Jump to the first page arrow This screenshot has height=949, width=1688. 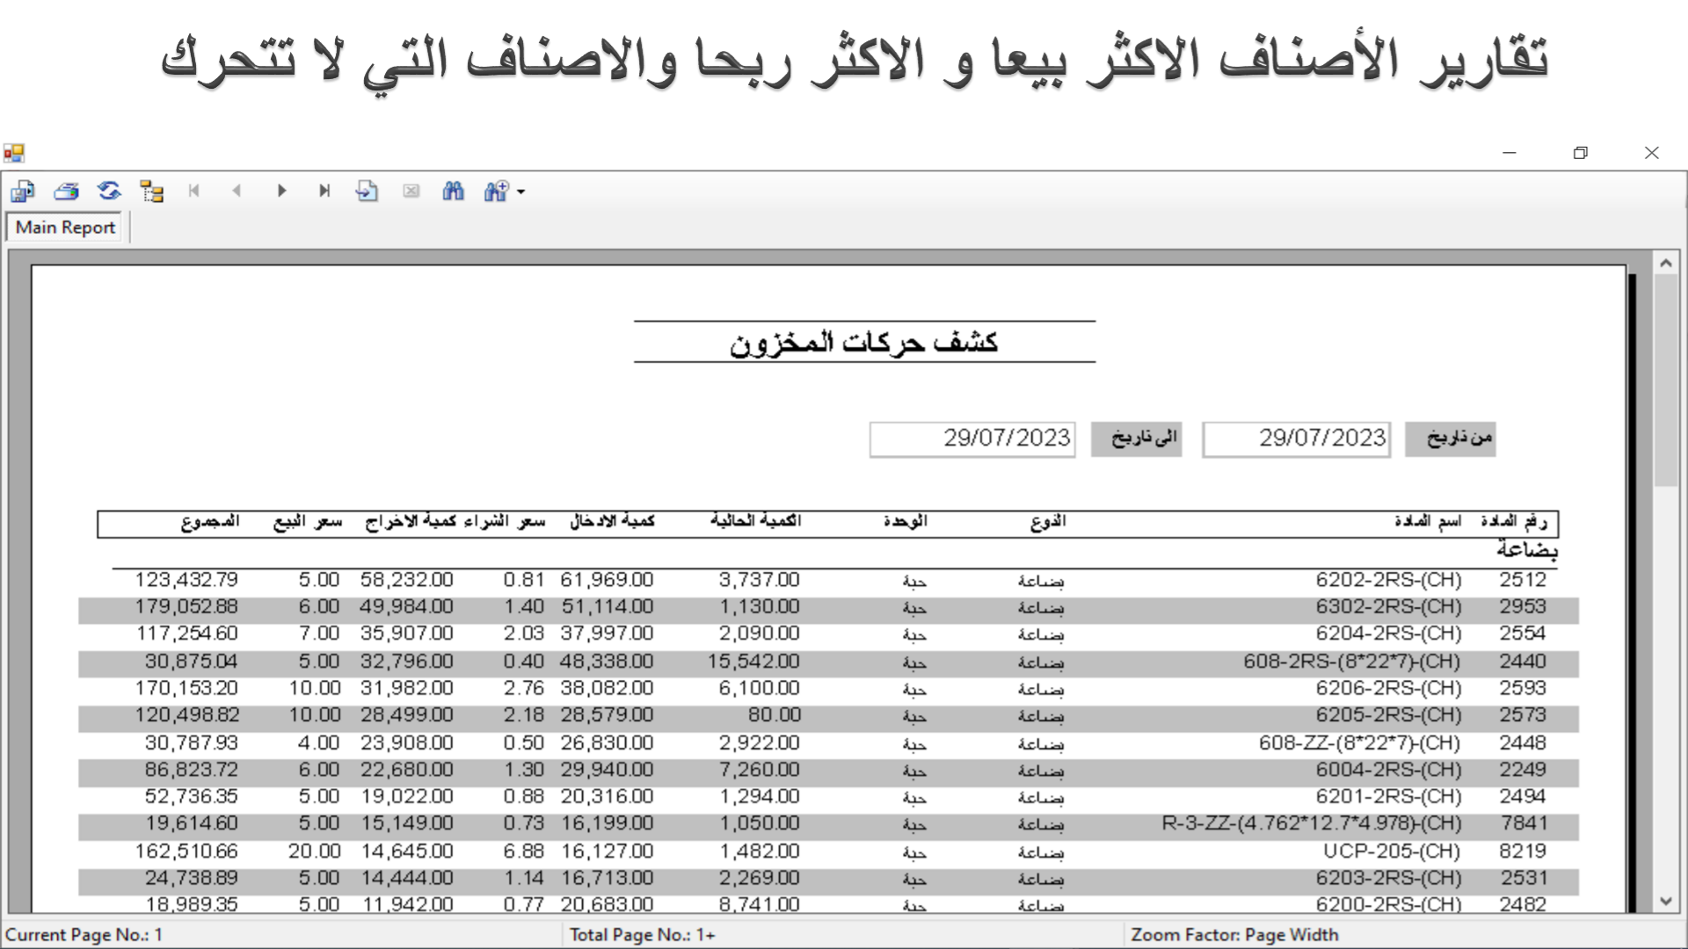194,191
